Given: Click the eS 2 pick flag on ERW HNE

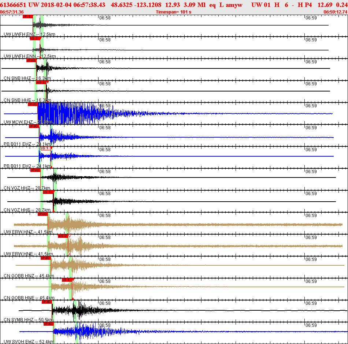Looking at the screenshot, I should click(63, 236).
